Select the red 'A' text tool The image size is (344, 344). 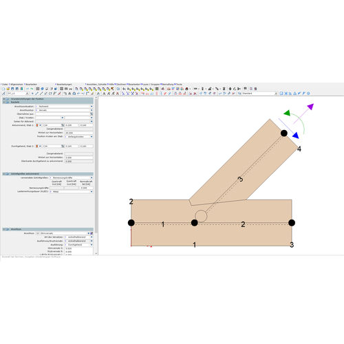pos(117,94)
